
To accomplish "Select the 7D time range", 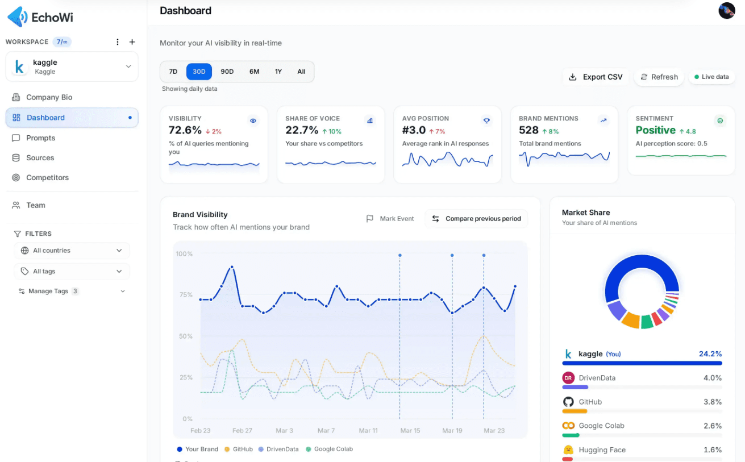I will pos(173,72).
